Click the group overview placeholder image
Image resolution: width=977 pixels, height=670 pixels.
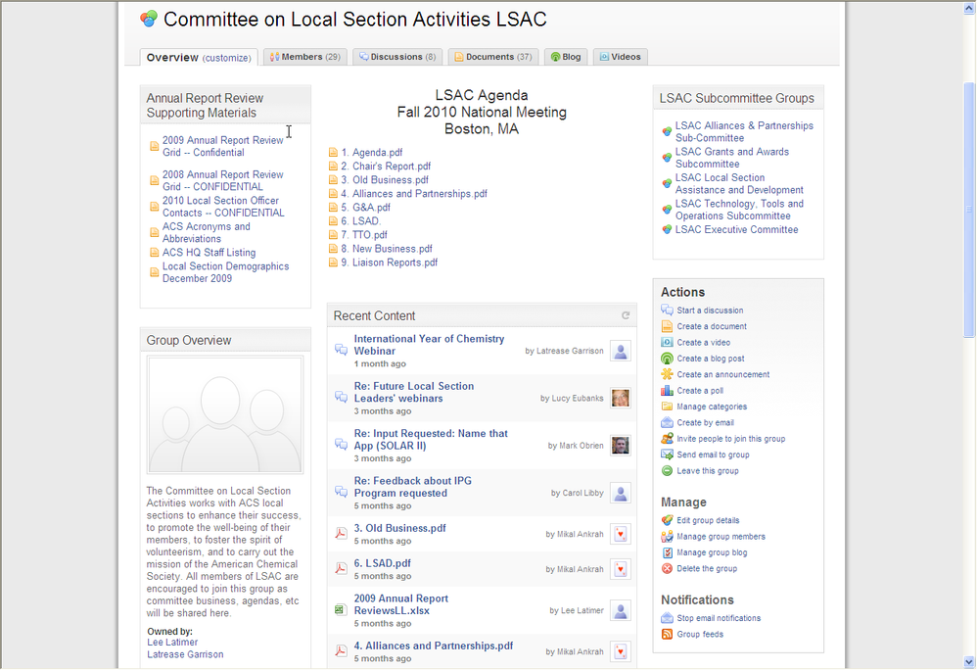tap(225, 415)
